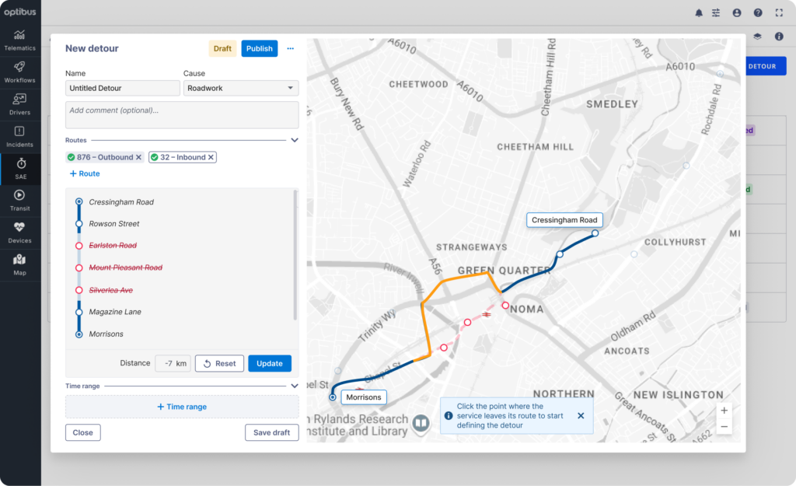Click the map layers icon
Viewport: 796px width, 486px height.
[x=757, y=37]
